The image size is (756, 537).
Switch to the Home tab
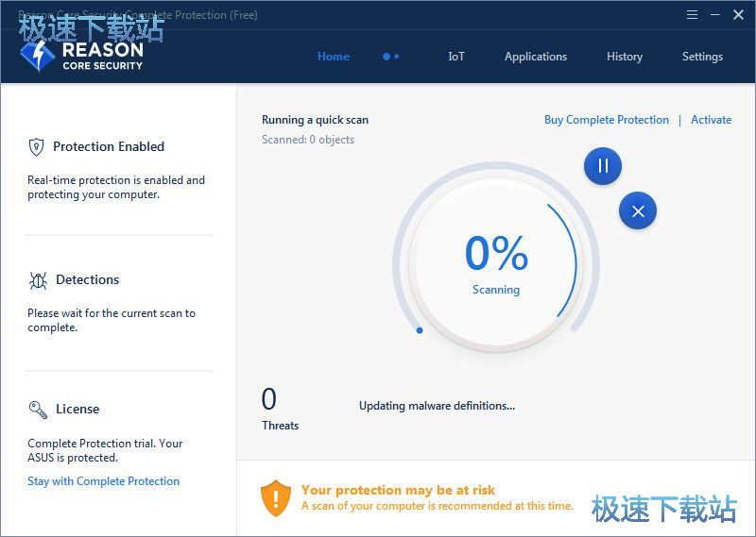334,57
